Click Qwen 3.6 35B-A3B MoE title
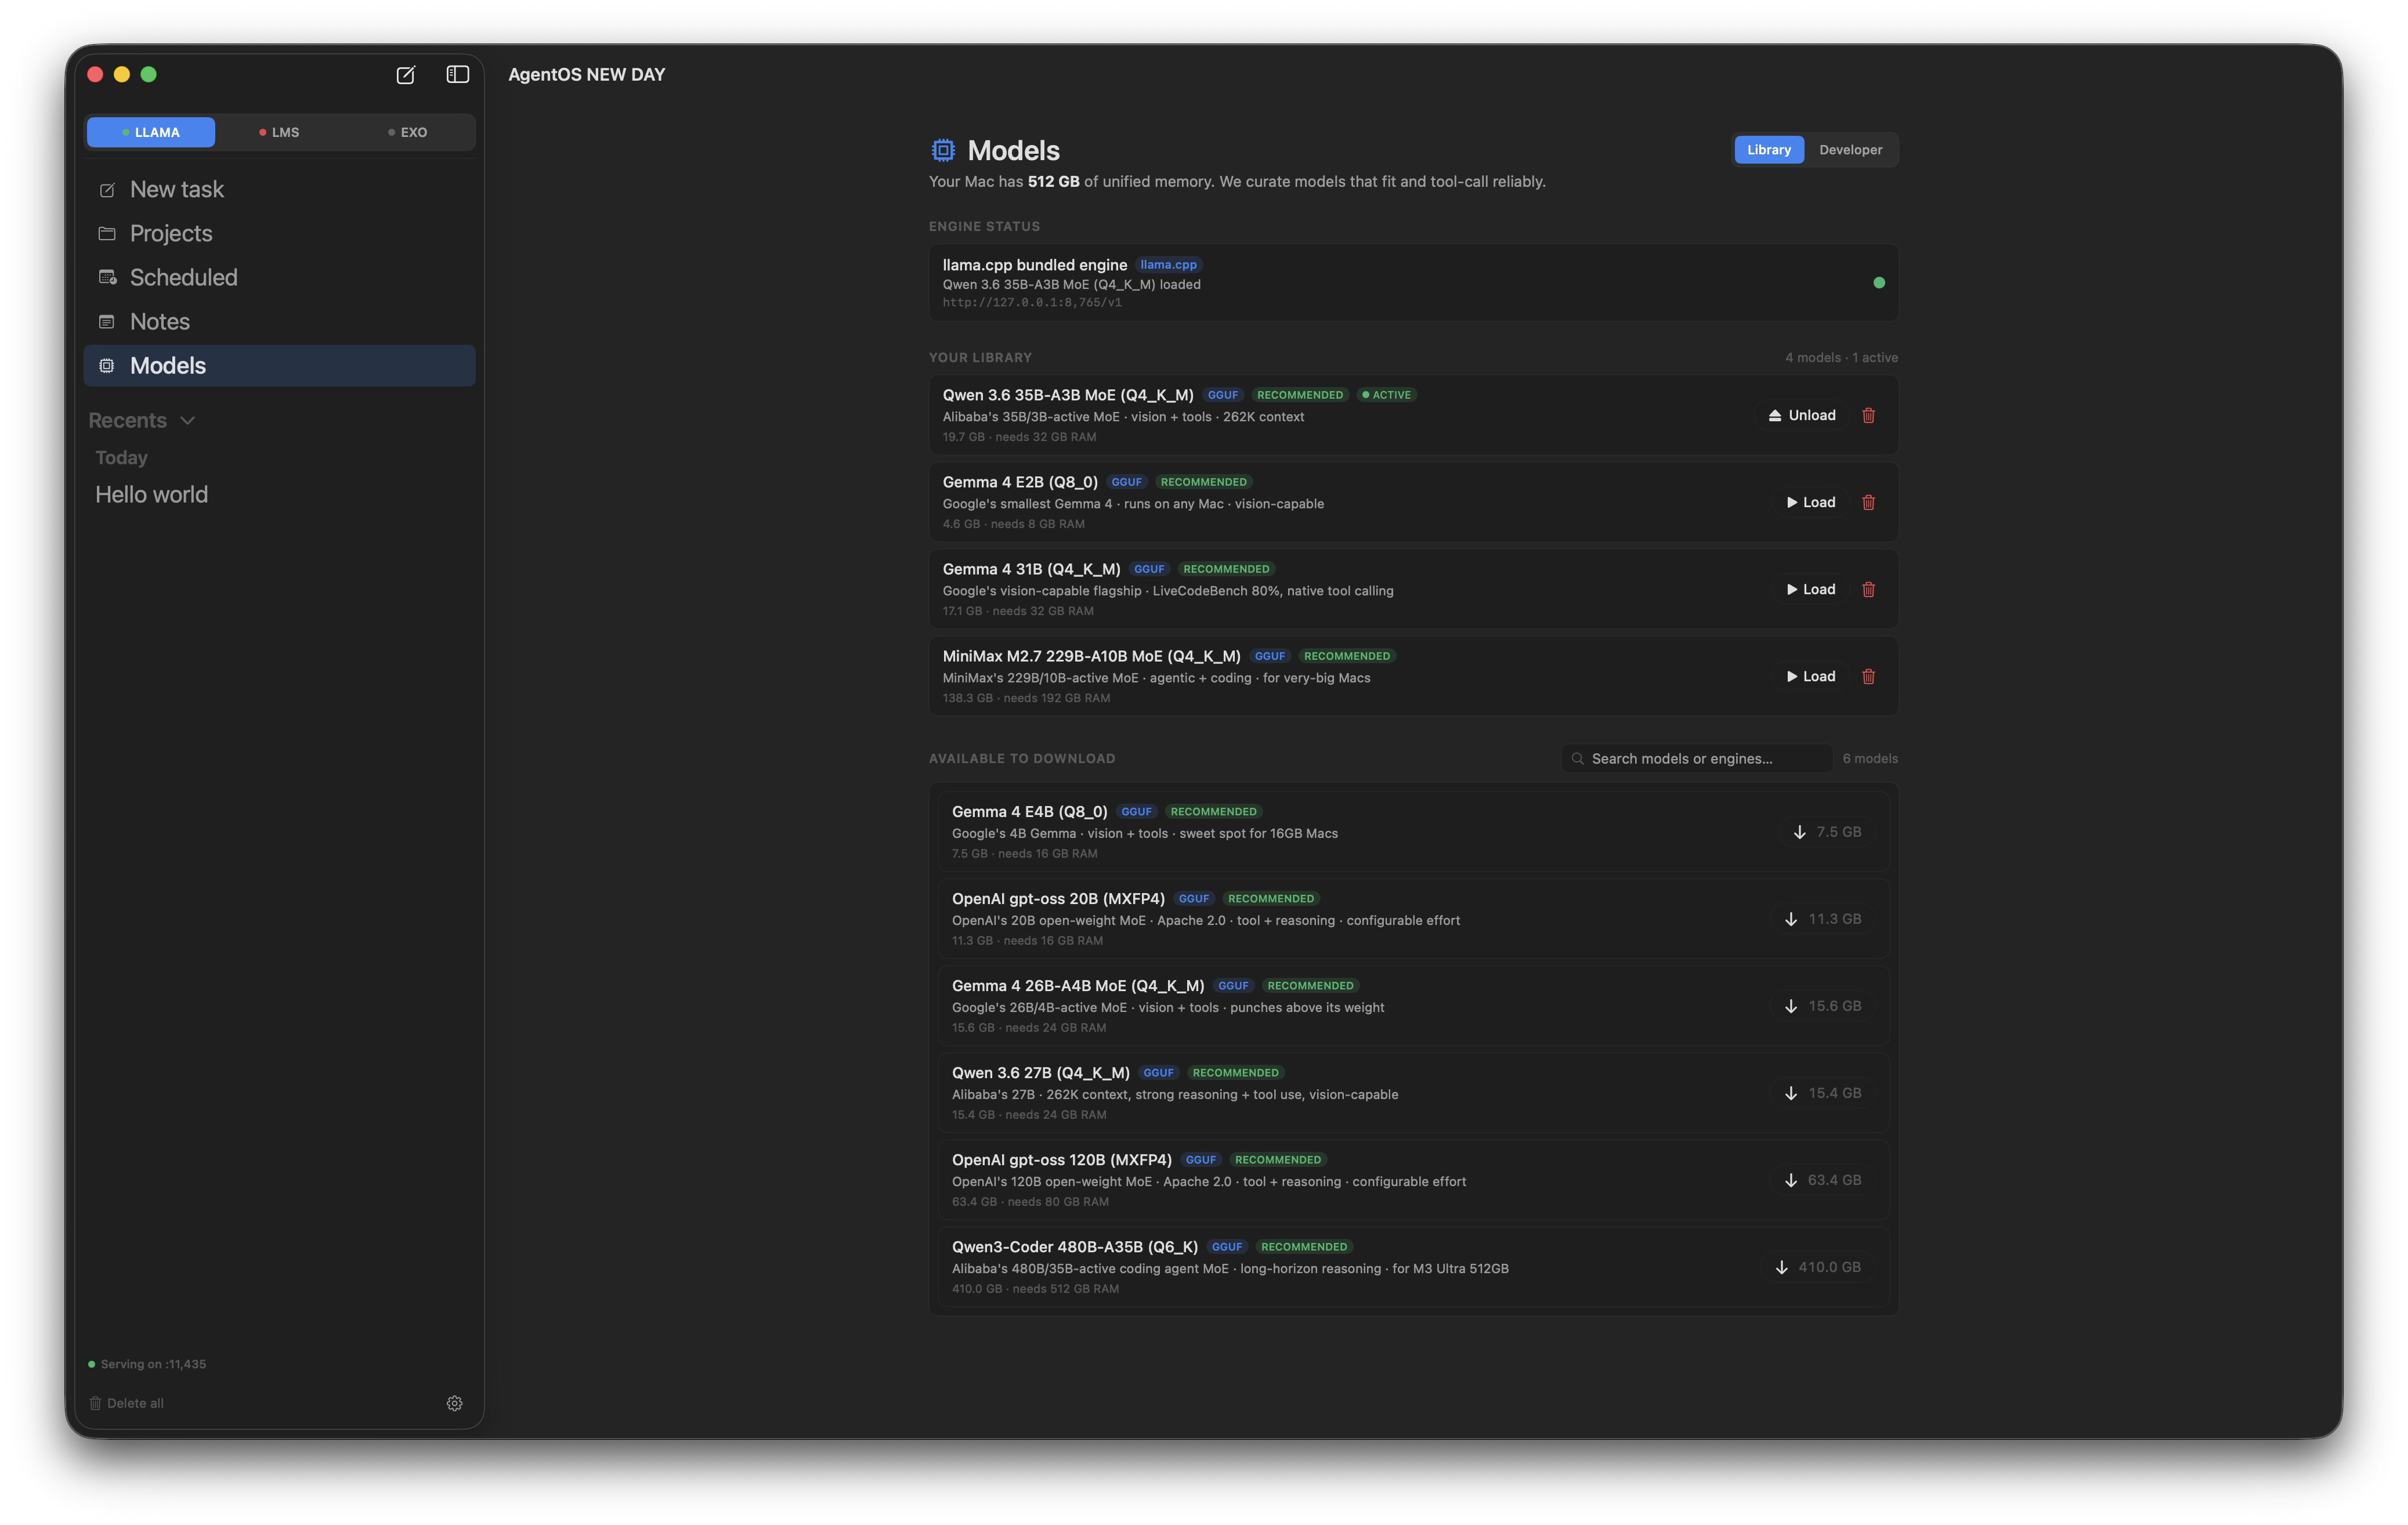This screenshot has height=1525, width=2408. pos(1067,395)
